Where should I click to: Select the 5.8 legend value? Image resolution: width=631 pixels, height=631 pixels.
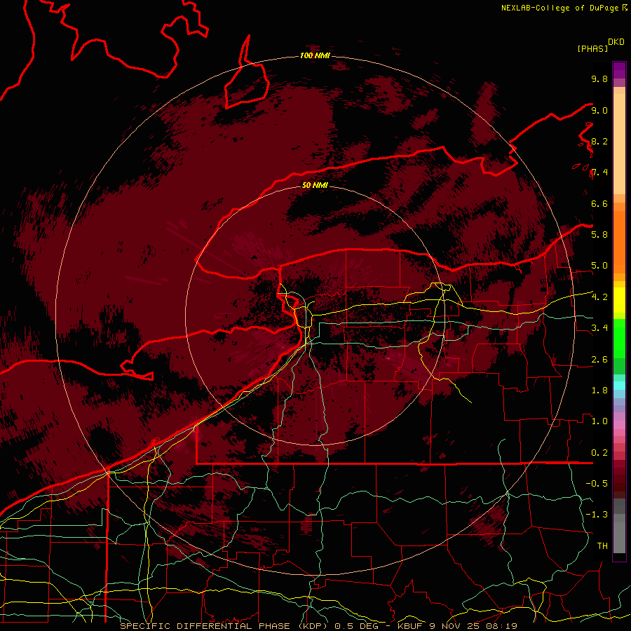tap(599, 234)
